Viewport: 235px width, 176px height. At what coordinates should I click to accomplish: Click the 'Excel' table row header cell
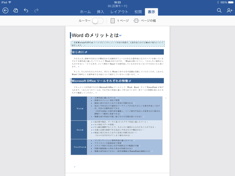(79, 130)
